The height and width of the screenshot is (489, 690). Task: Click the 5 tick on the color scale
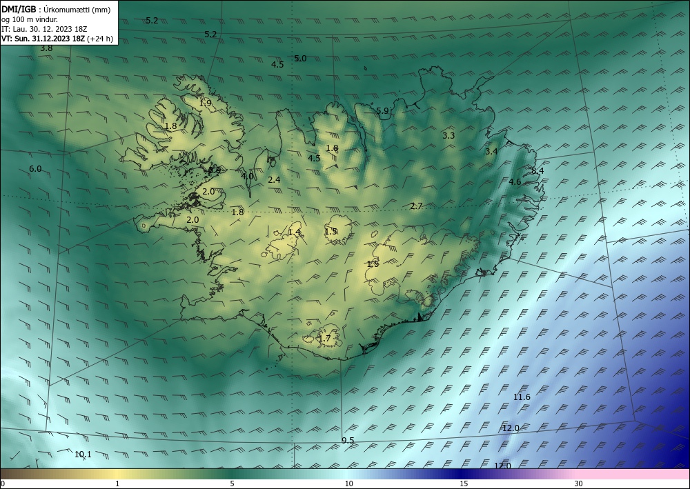point(232,484)
